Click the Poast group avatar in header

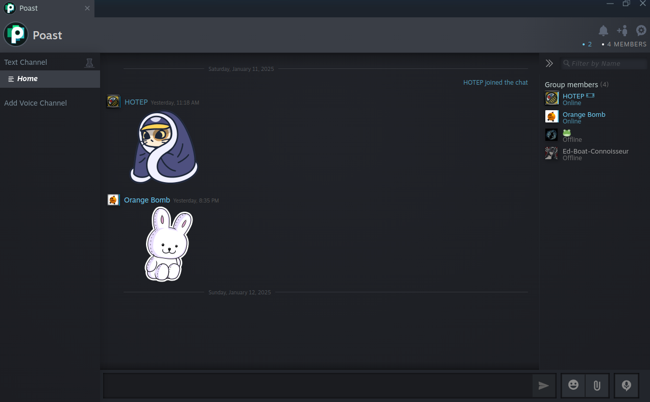click(16, 35)
